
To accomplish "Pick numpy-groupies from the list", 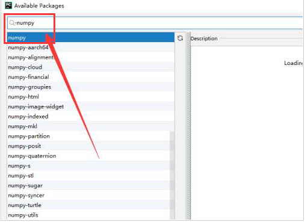I will tap(91, 87).
